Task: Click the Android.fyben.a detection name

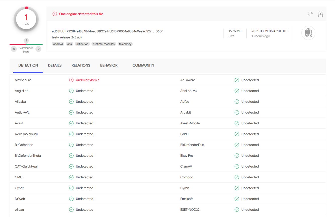Action: (x=88, y=80)
